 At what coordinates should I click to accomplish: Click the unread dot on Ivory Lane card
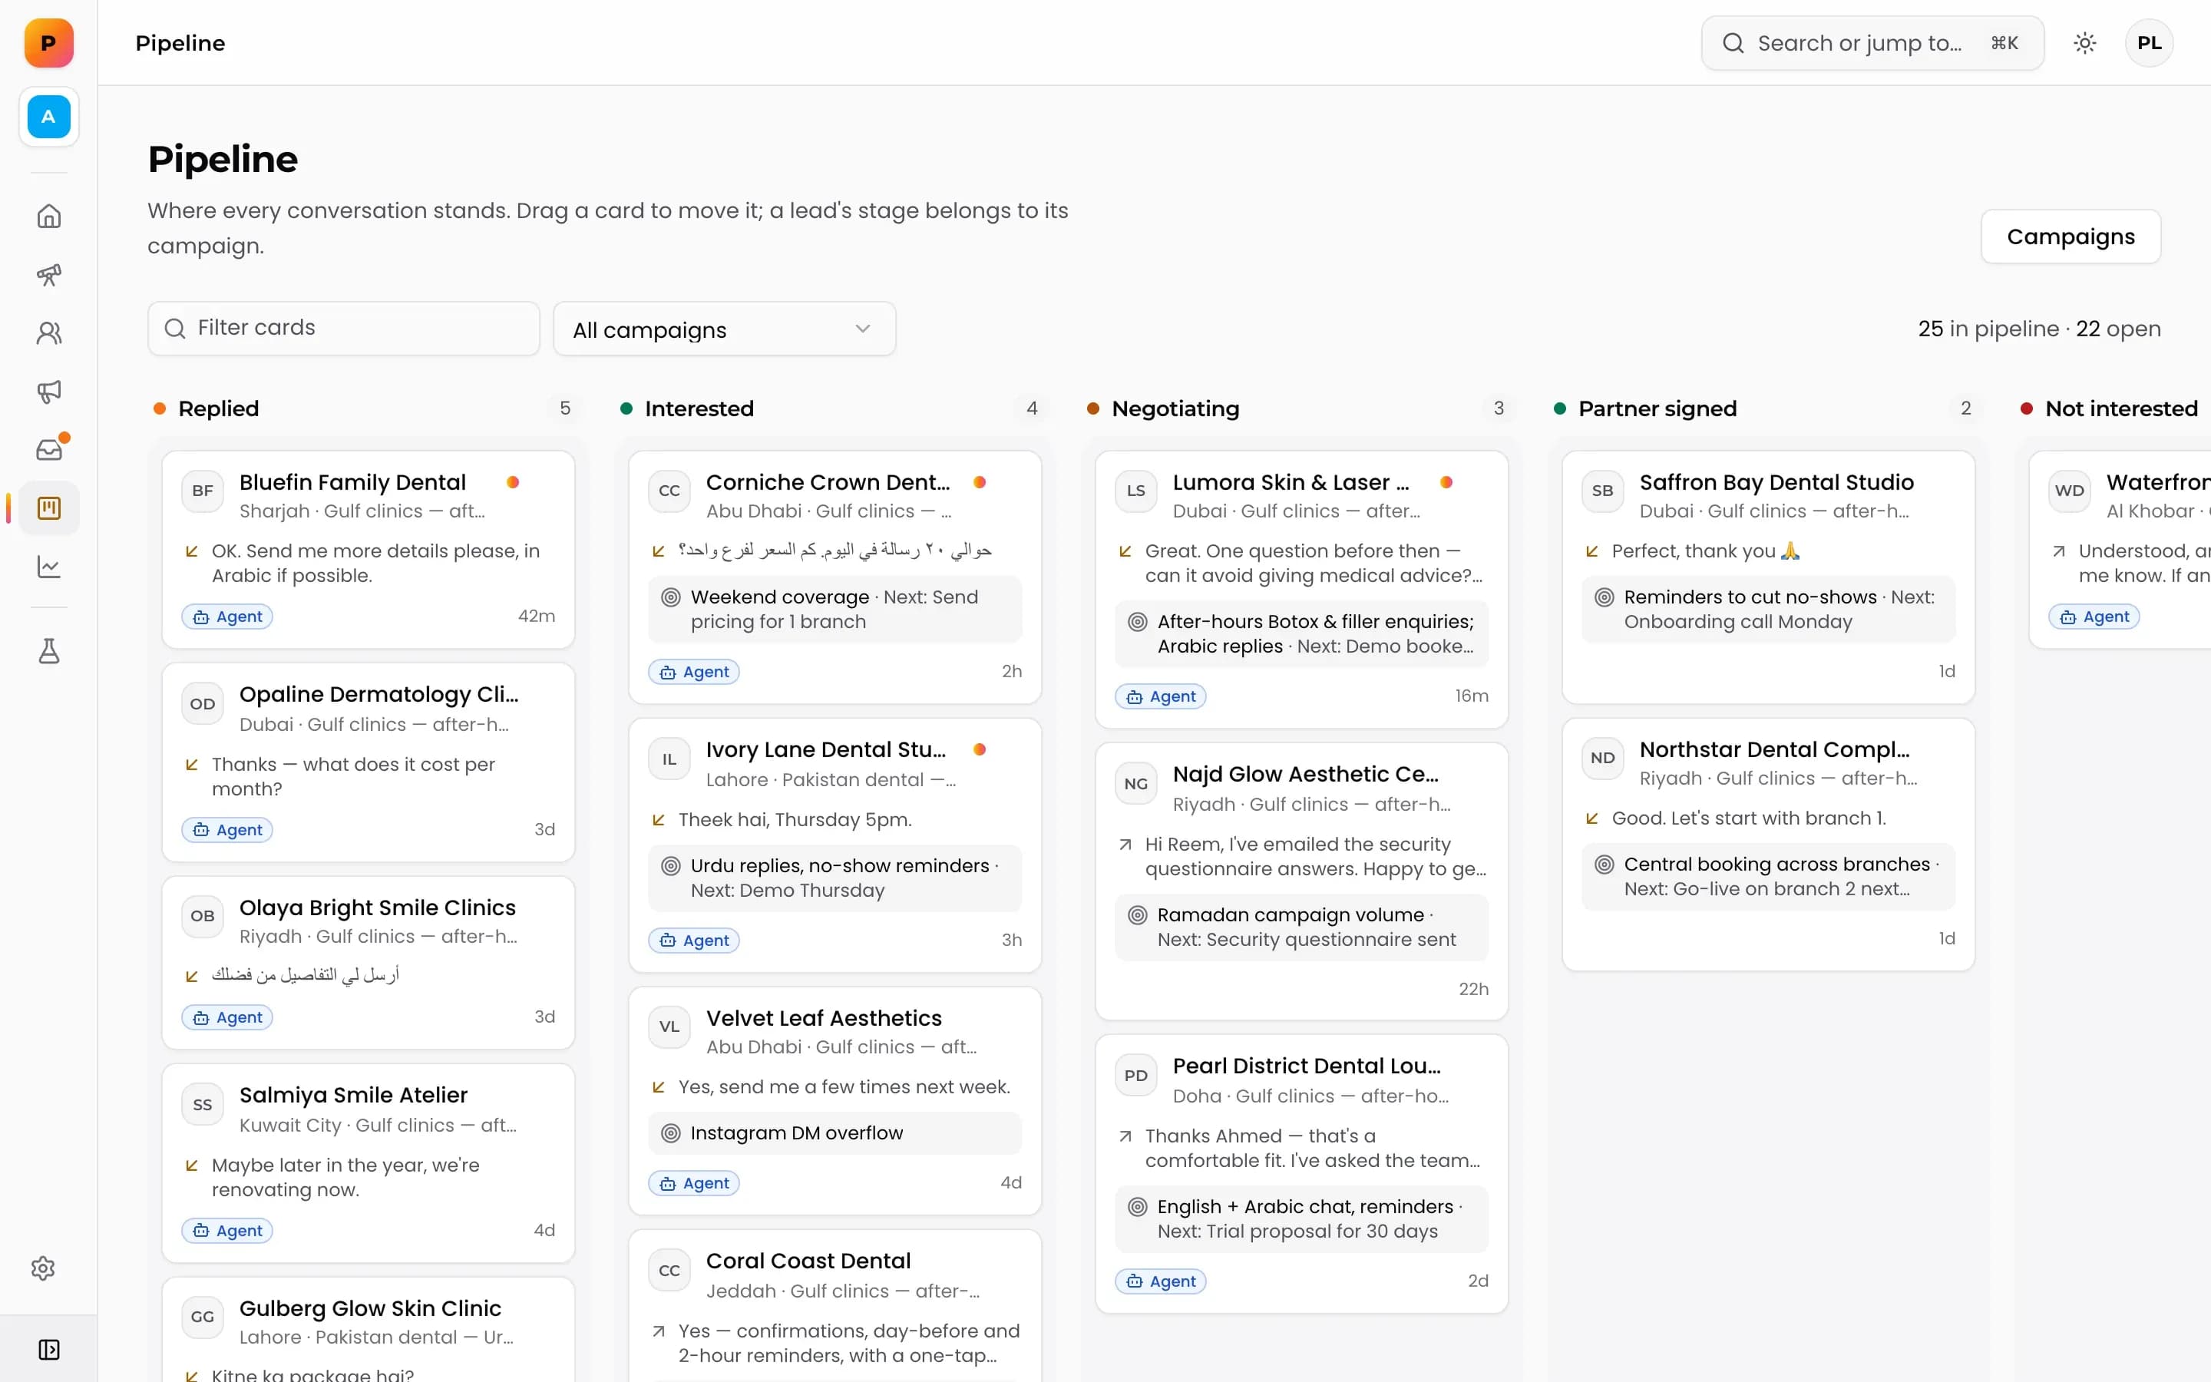[980, 749]
